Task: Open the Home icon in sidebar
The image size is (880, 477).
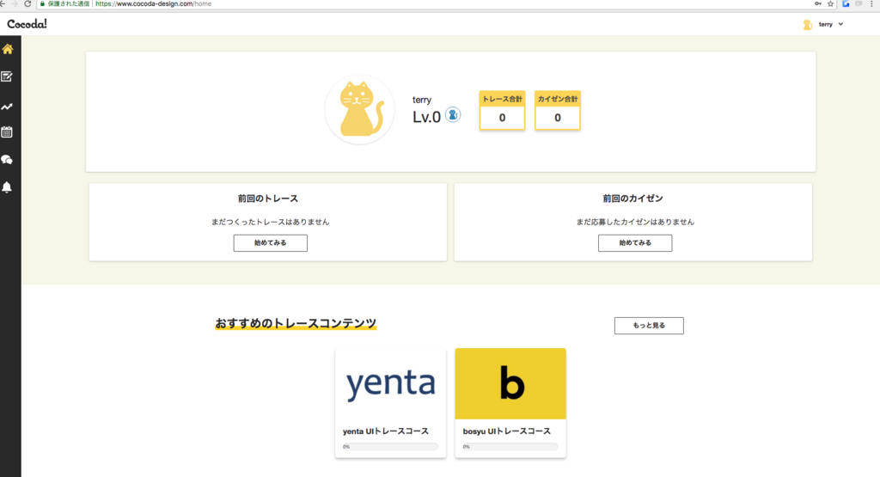Action: click(7, 49)
